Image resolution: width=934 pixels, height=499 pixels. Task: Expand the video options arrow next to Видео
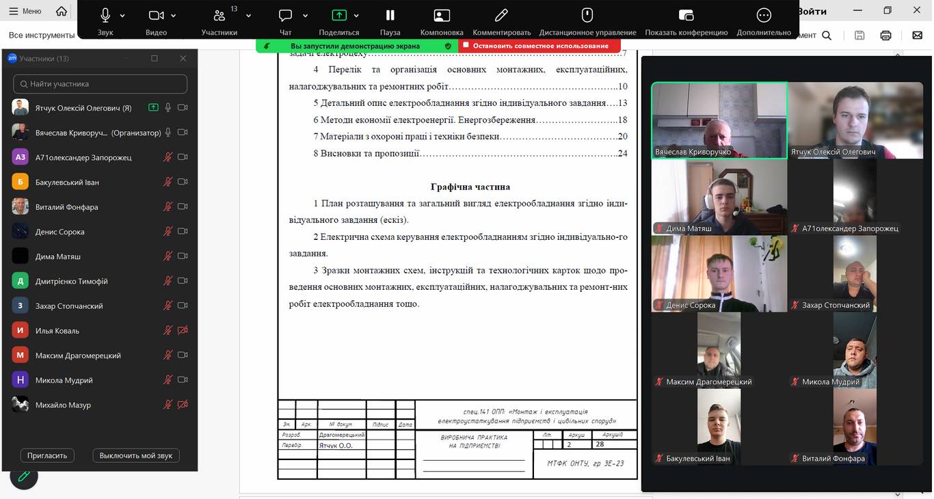[x=174, y=16]
